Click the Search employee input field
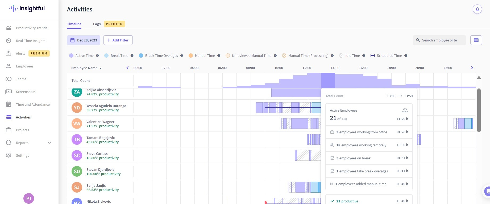Screen dimensions: 490x204 tap(439, 40)
